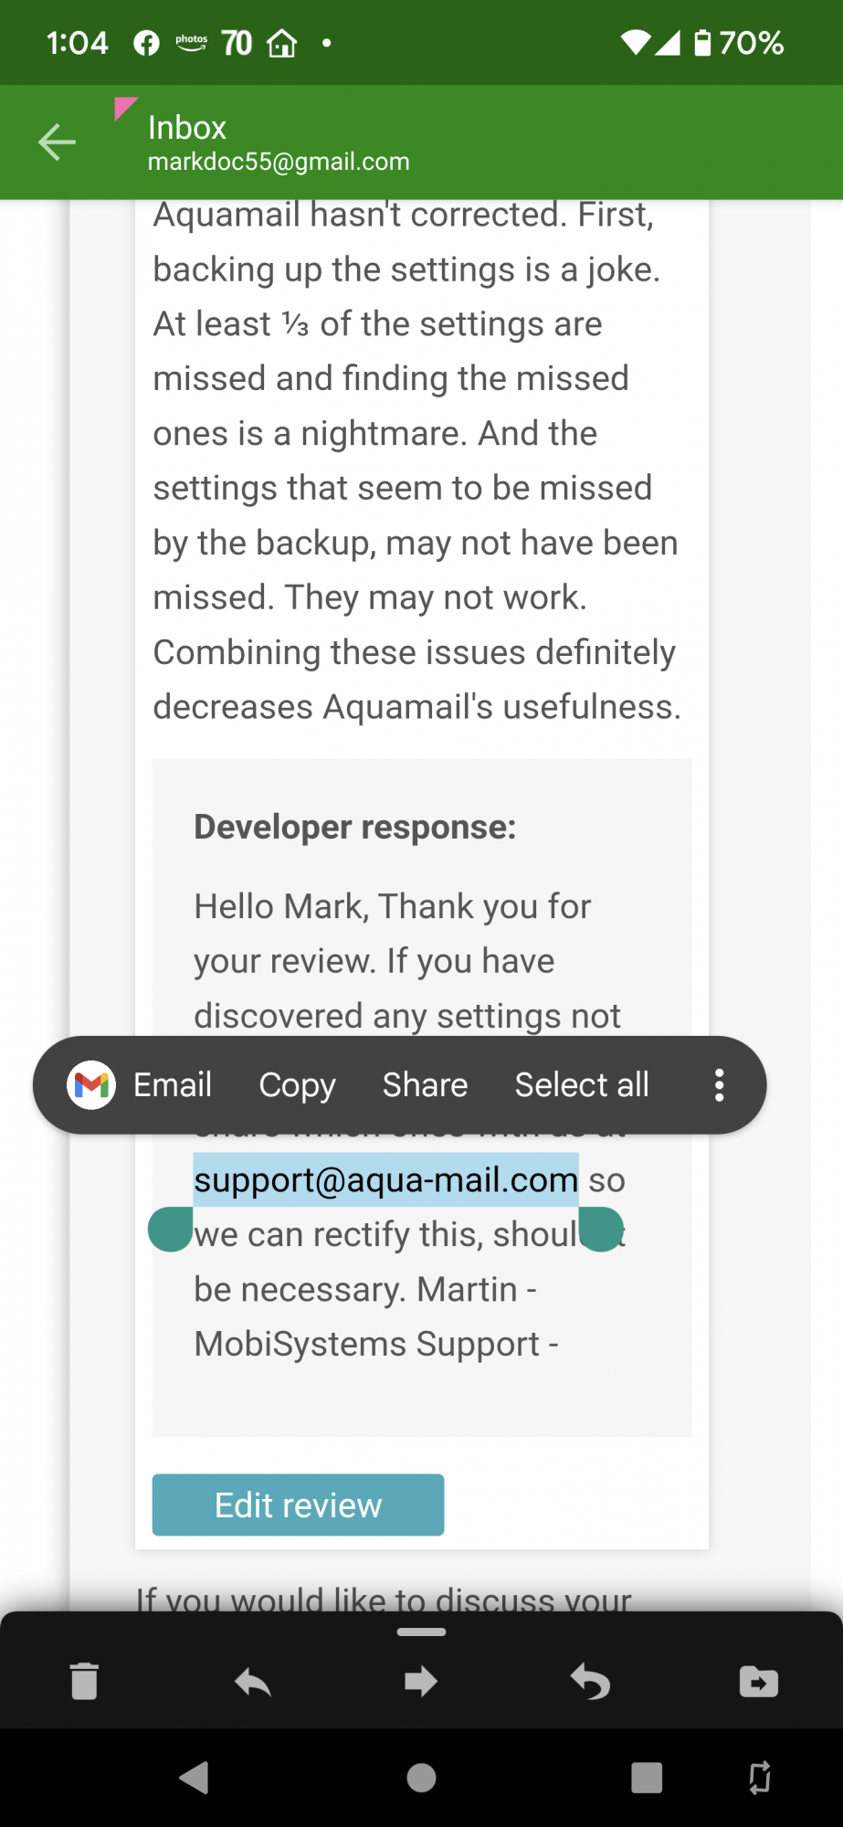Move message to folder icon
The image size is (843, 1827).
tap(759, 1682)
